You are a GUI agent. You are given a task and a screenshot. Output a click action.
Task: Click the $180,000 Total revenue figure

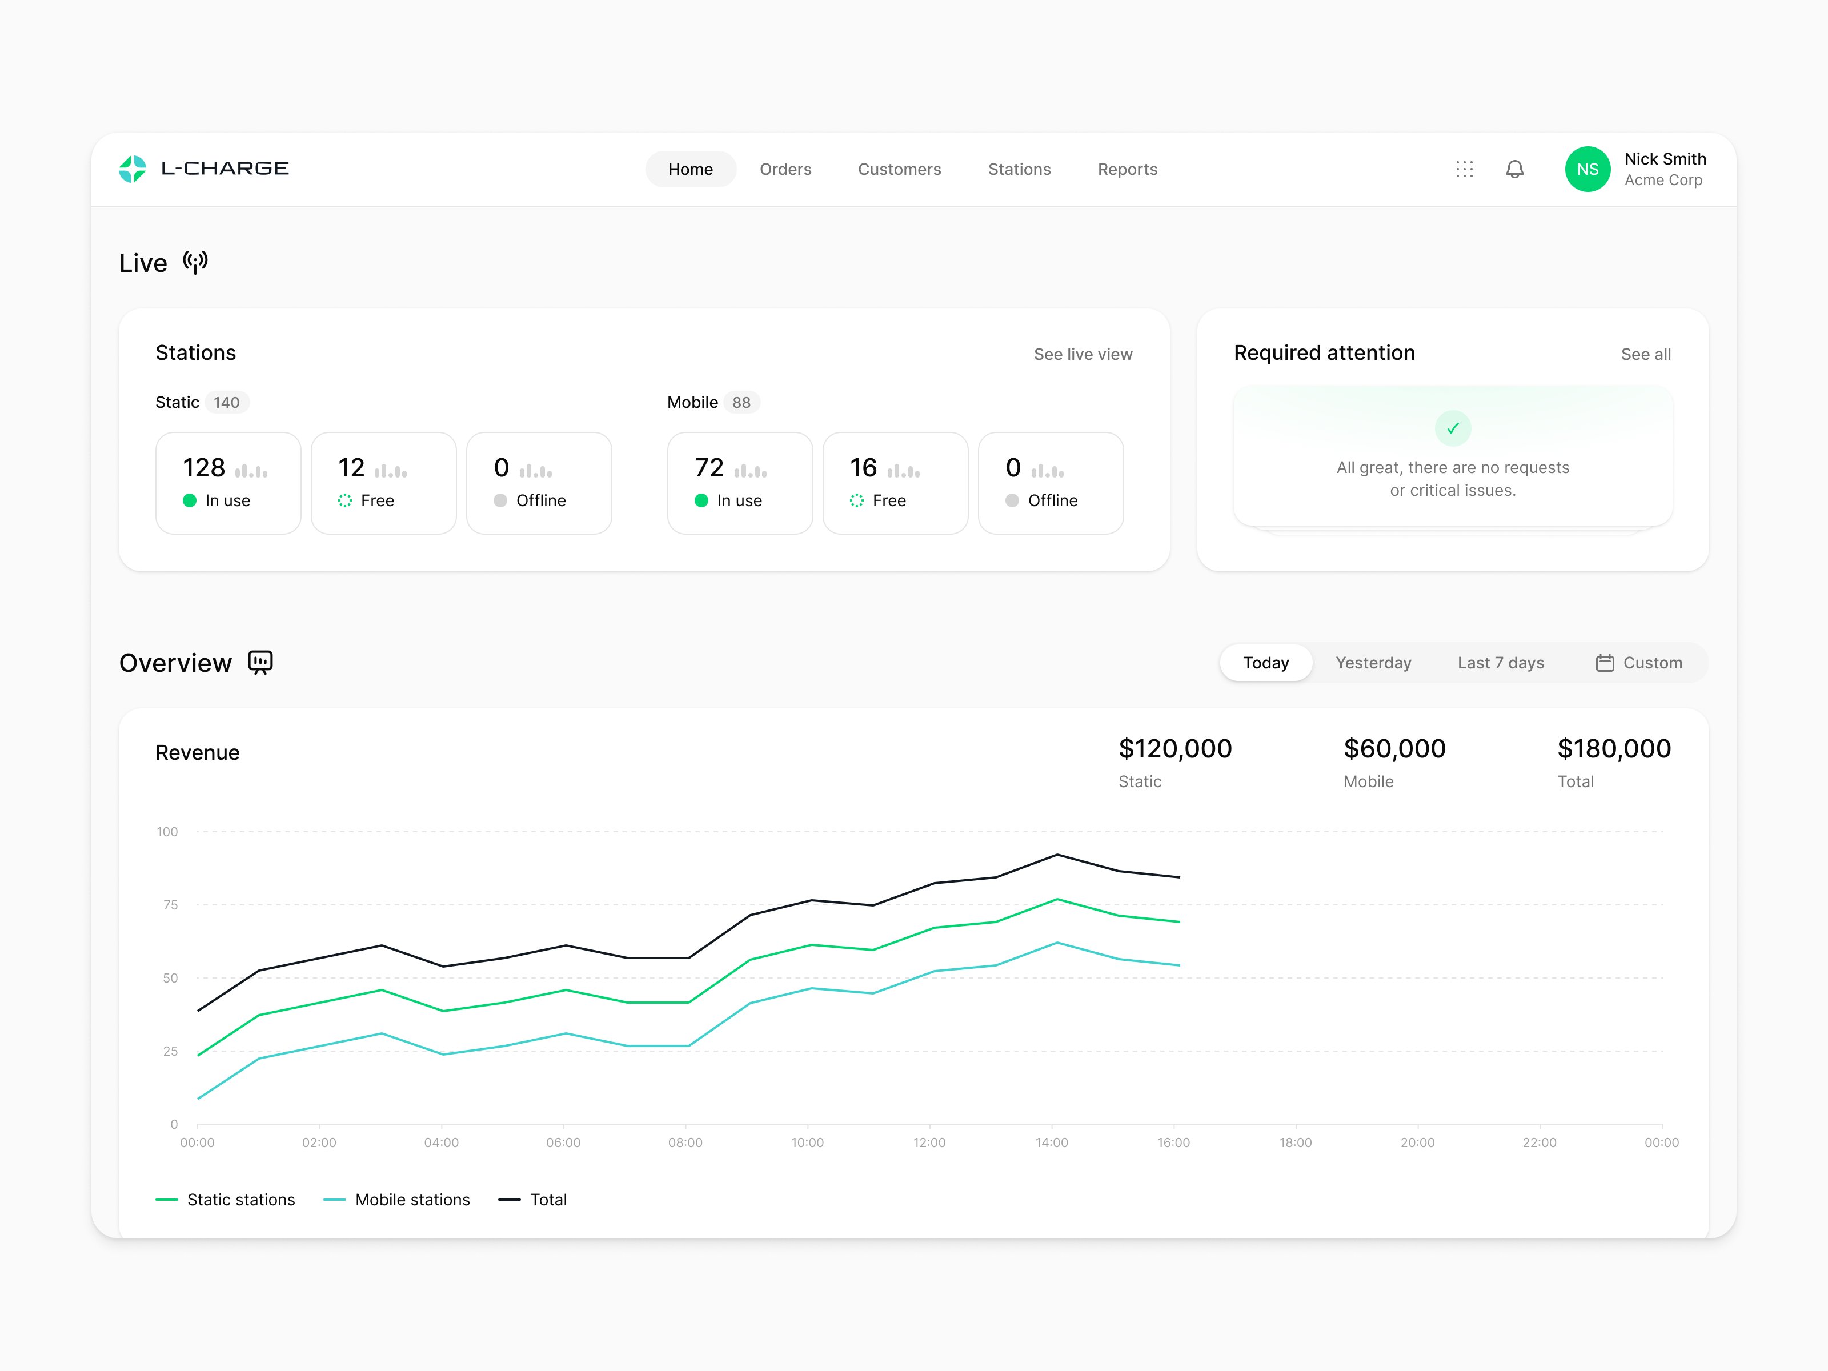pyautogui.click(x=1614, y=749)
